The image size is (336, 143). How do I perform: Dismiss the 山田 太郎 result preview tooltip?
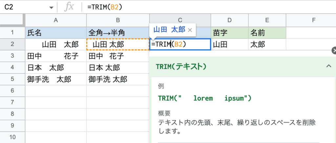(x=190, y=30)
